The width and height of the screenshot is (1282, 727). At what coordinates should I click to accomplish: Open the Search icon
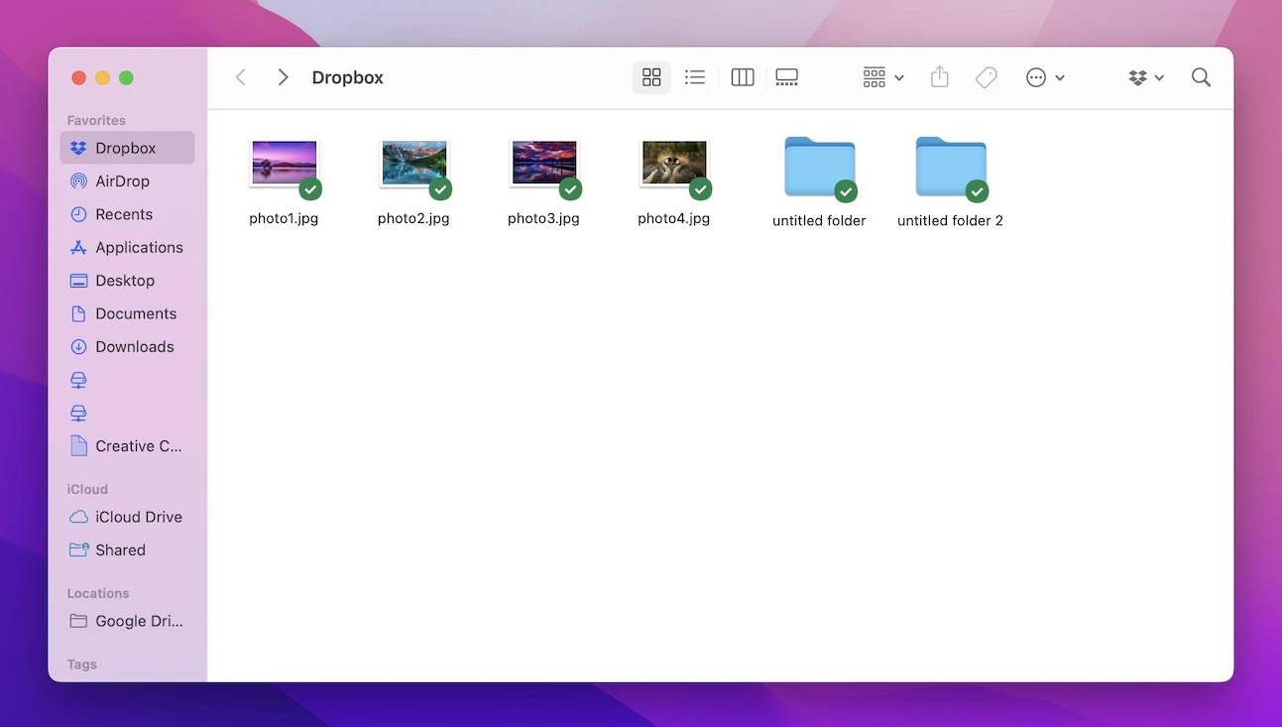tap(1201, 76)
